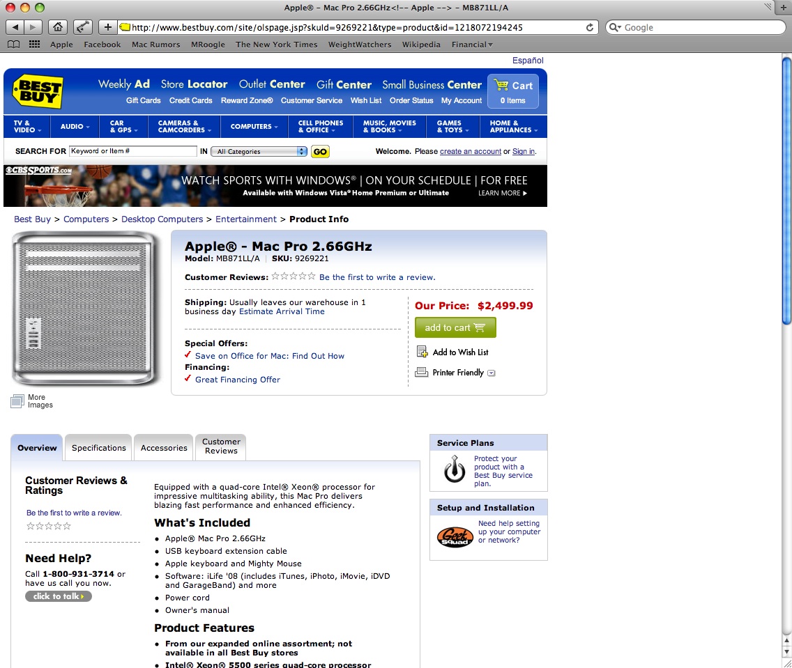Click the page vertical scrollbar thumb
The width and height of the screenshot is (792, 668).
click(786, 191)
